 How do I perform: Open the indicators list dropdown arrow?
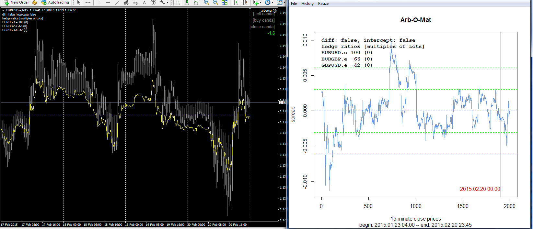(x=261, y=2)
